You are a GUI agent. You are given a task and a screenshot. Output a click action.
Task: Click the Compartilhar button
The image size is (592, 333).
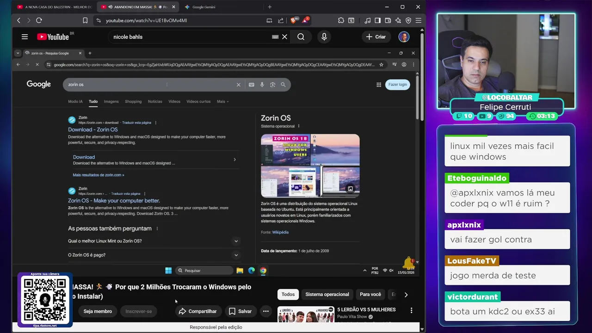pos(198,311)
